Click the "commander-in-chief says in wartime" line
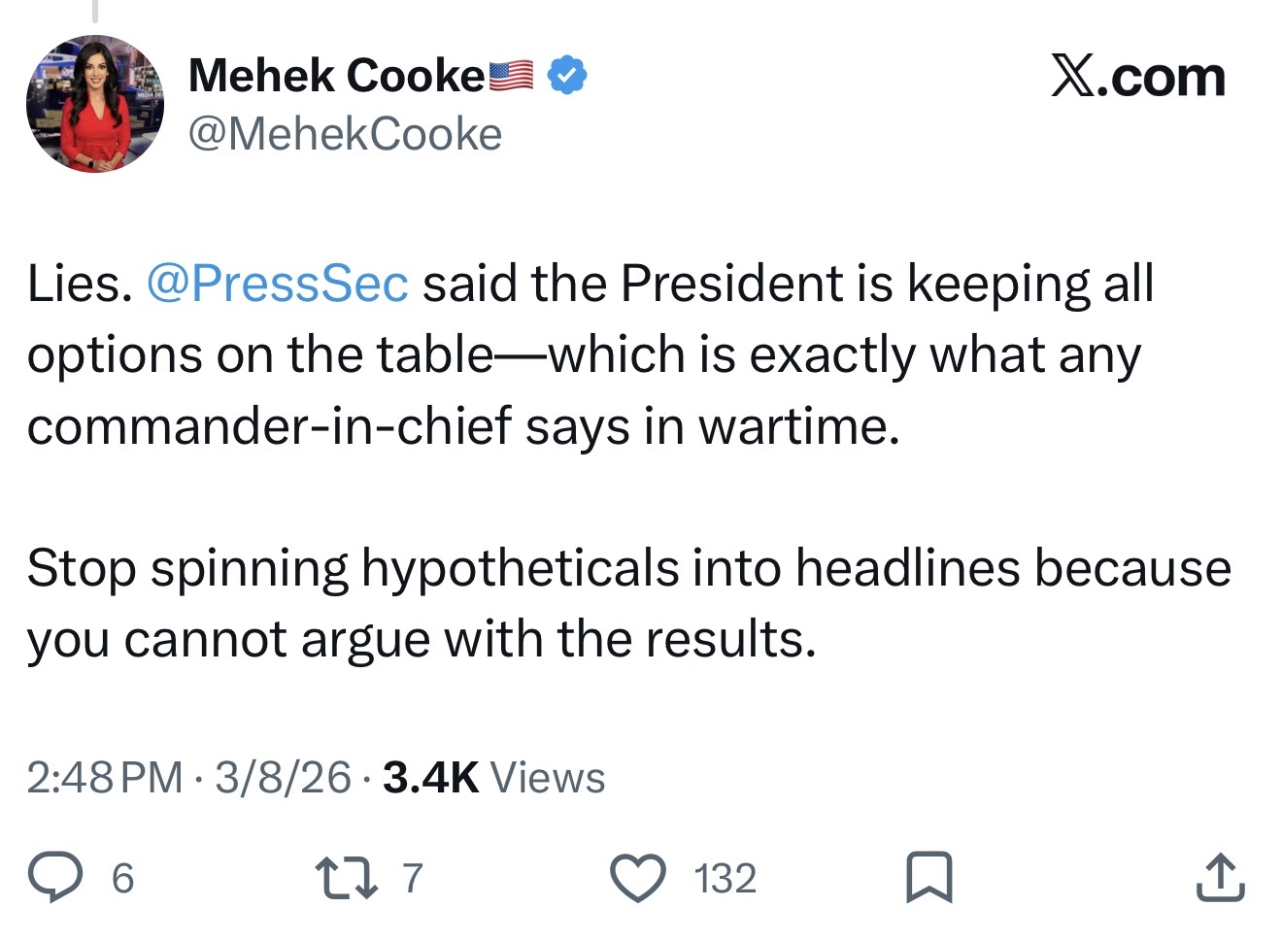The width and height of the screenshot is (1282, 941). tap(463, 425)
